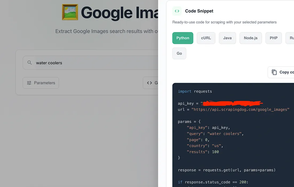The image size is (294, 187).
Task: Click the 'Code Snippet' panel title
Action: (199, 11)
